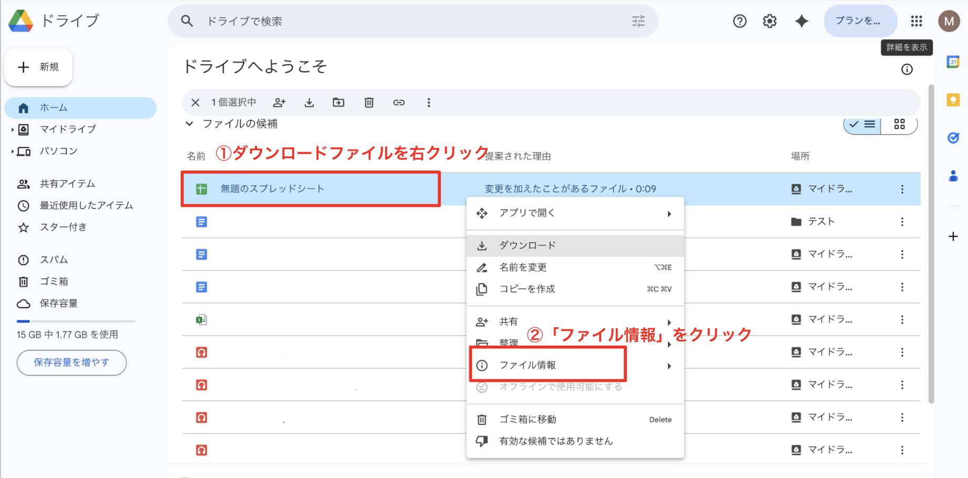The height and width of the screenshot is (478, 968).
Task: Select ダウンロード in context menu
Action: pos(575,245)
